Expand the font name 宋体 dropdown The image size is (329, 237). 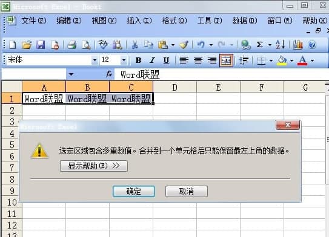pos(95,60)
